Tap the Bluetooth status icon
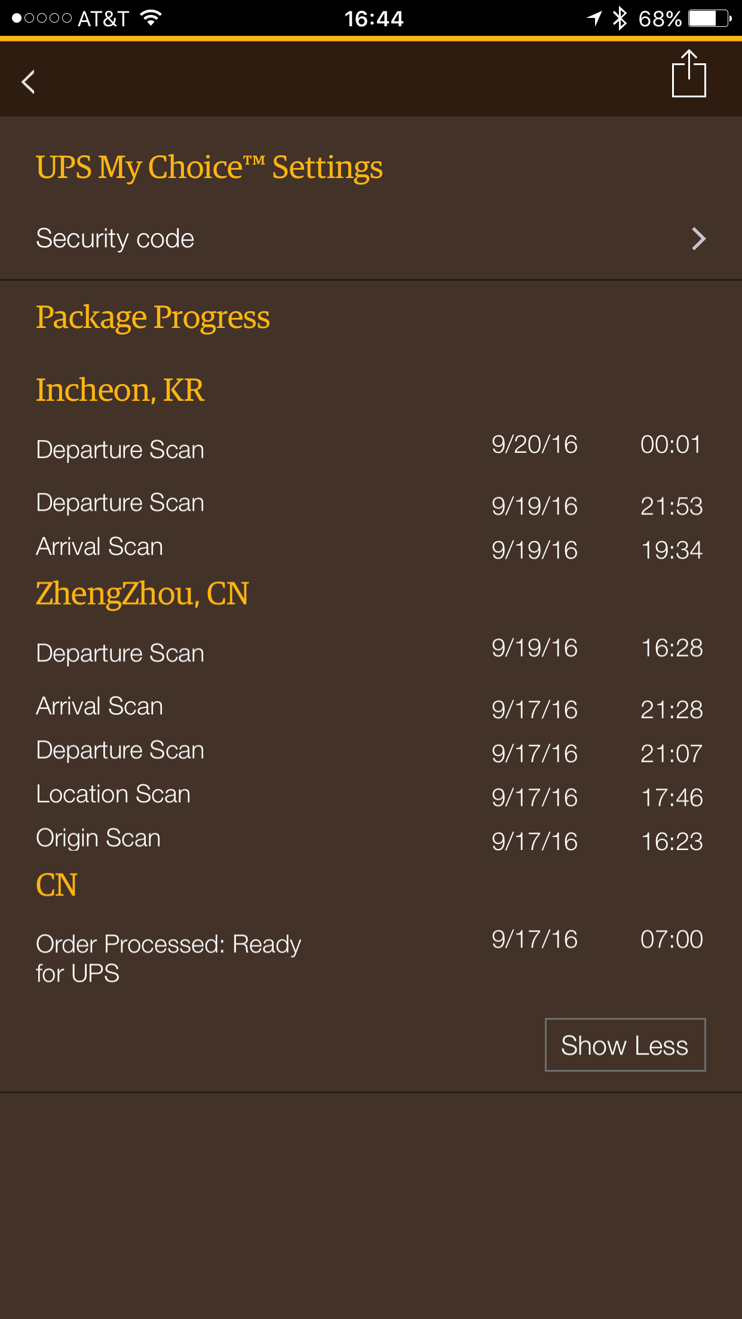The width and height of the screenshot is (742, 1319). click(x=620, y=18)
